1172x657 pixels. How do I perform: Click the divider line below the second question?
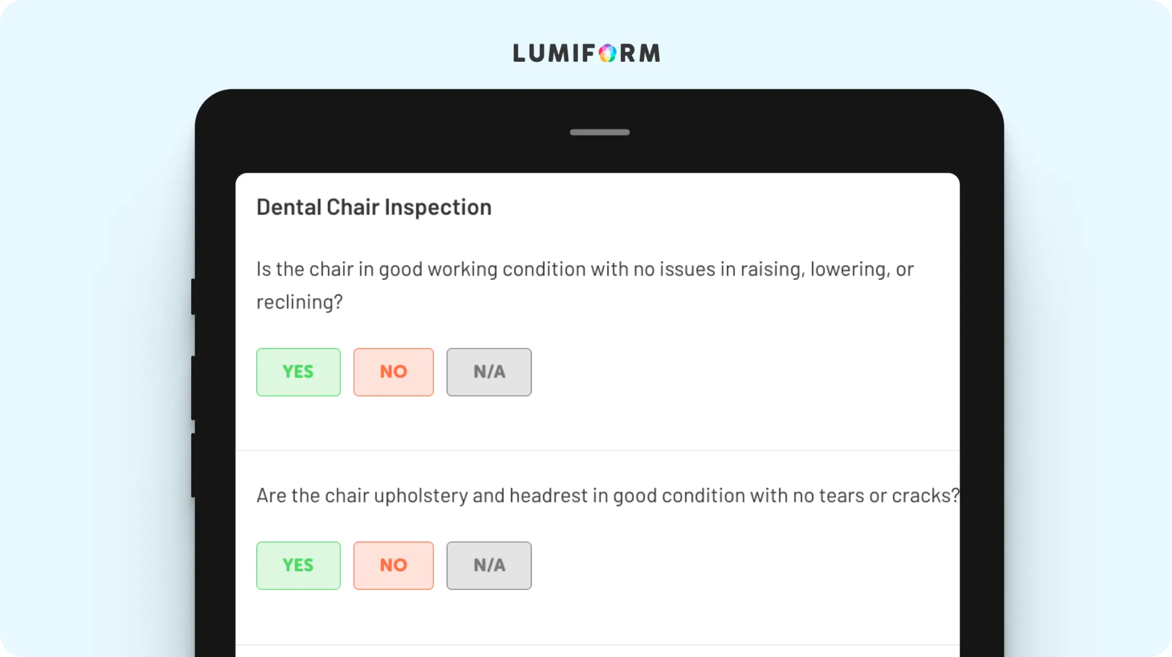point(597,645)
